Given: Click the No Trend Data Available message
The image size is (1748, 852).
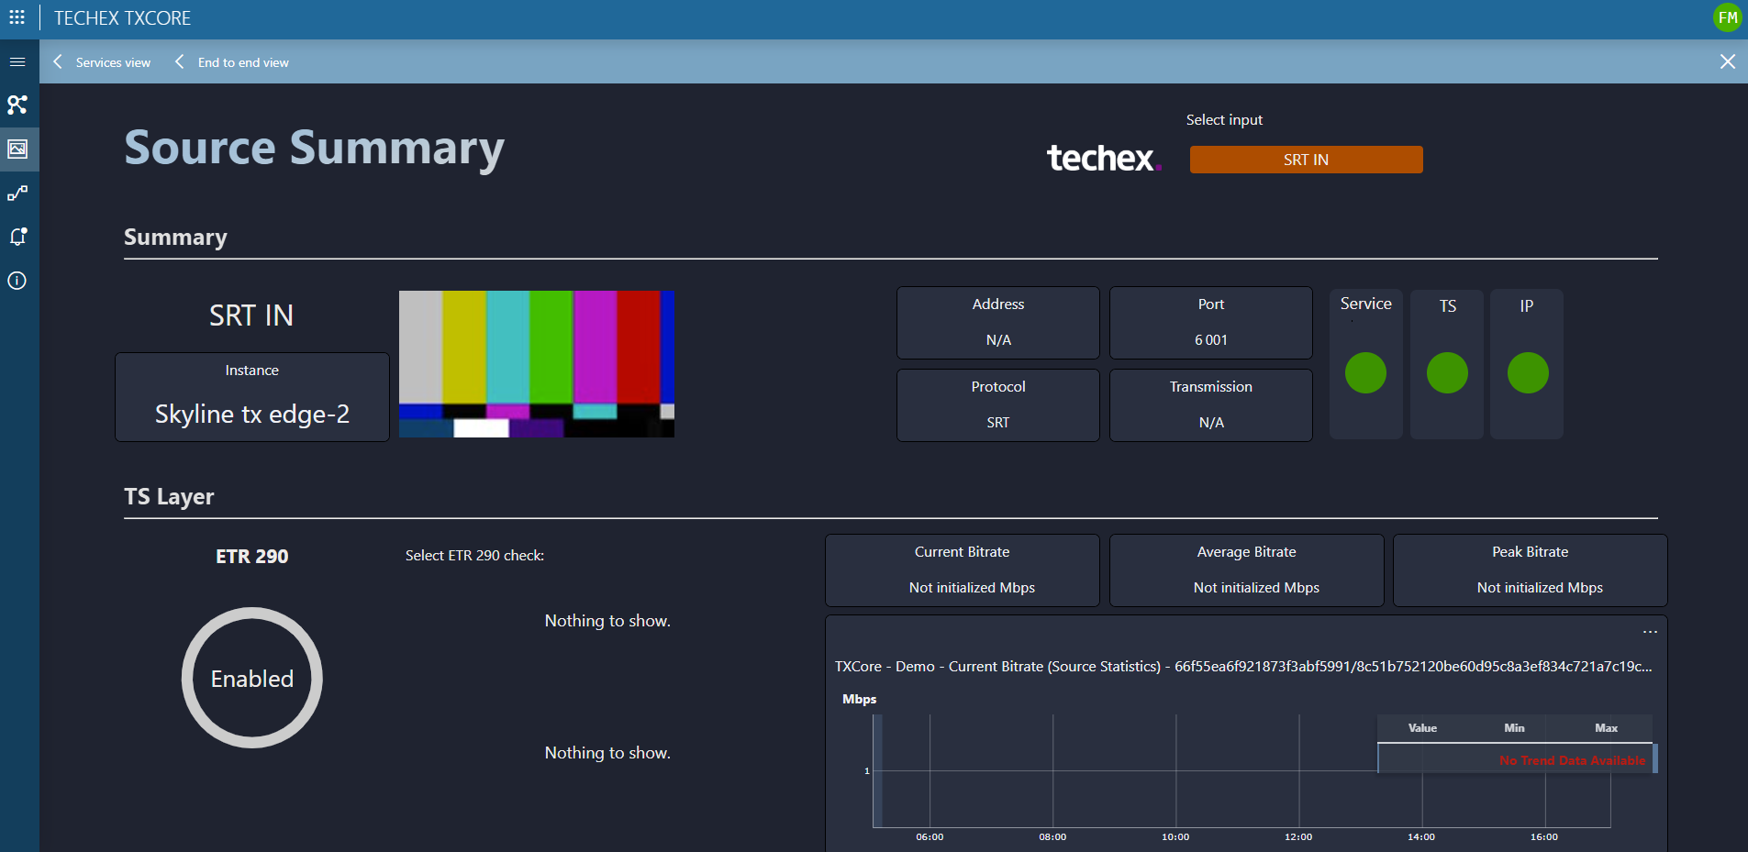Looking at the screenshot, I should pos(1572,760).
